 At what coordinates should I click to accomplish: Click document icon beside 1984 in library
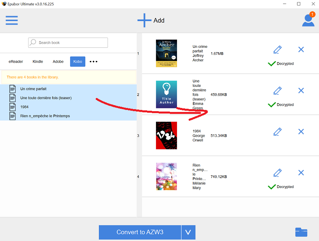click(13, 107)
